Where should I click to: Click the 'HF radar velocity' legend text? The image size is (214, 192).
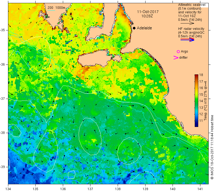point(191,29)
